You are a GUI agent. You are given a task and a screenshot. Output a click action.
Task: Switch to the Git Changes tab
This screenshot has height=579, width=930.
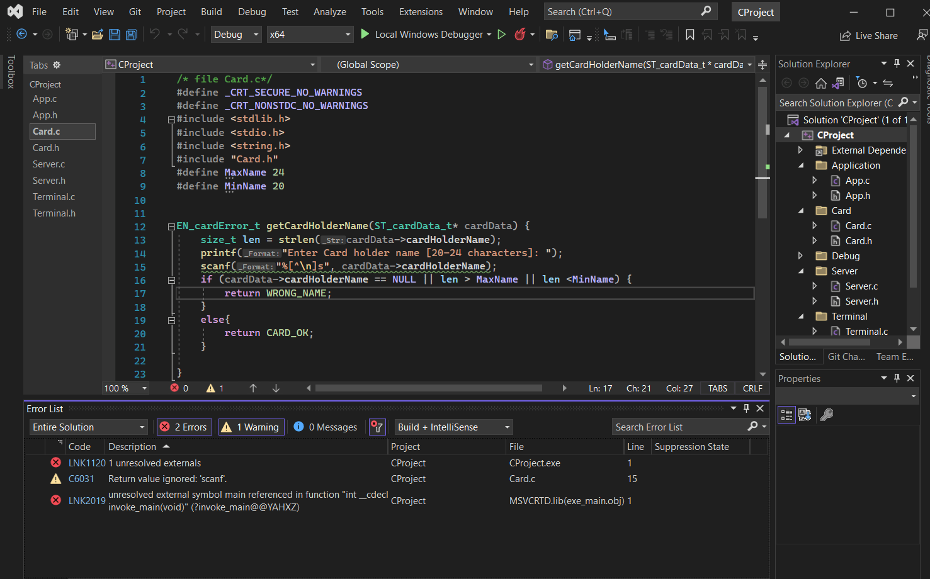[x=846, y=356]
